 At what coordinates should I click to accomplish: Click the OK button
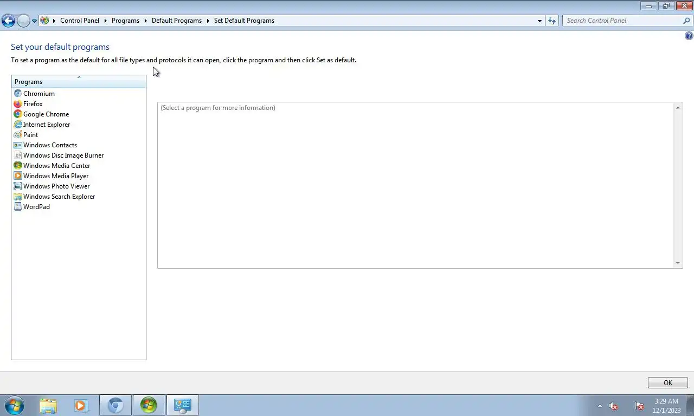pos(668,382)
